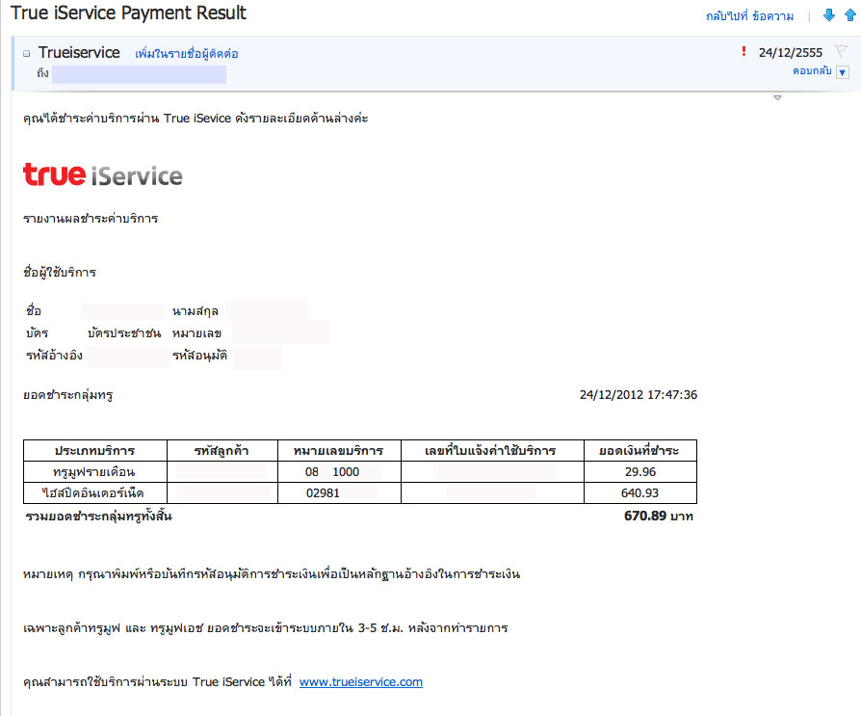Screen dimensions: 861x716
Task: Select the ทรูมูฟรายเดือน table cell
Action: (94, 472)
